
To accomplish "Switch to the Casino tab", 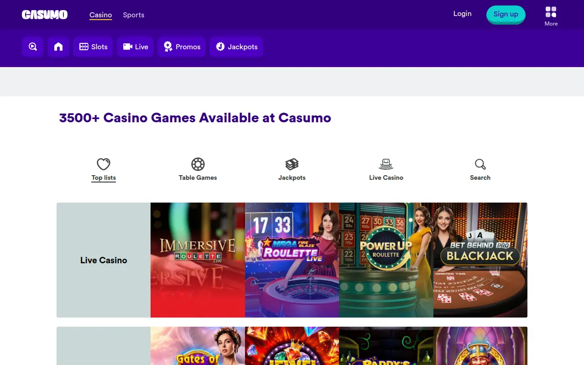I will (101, 15).
